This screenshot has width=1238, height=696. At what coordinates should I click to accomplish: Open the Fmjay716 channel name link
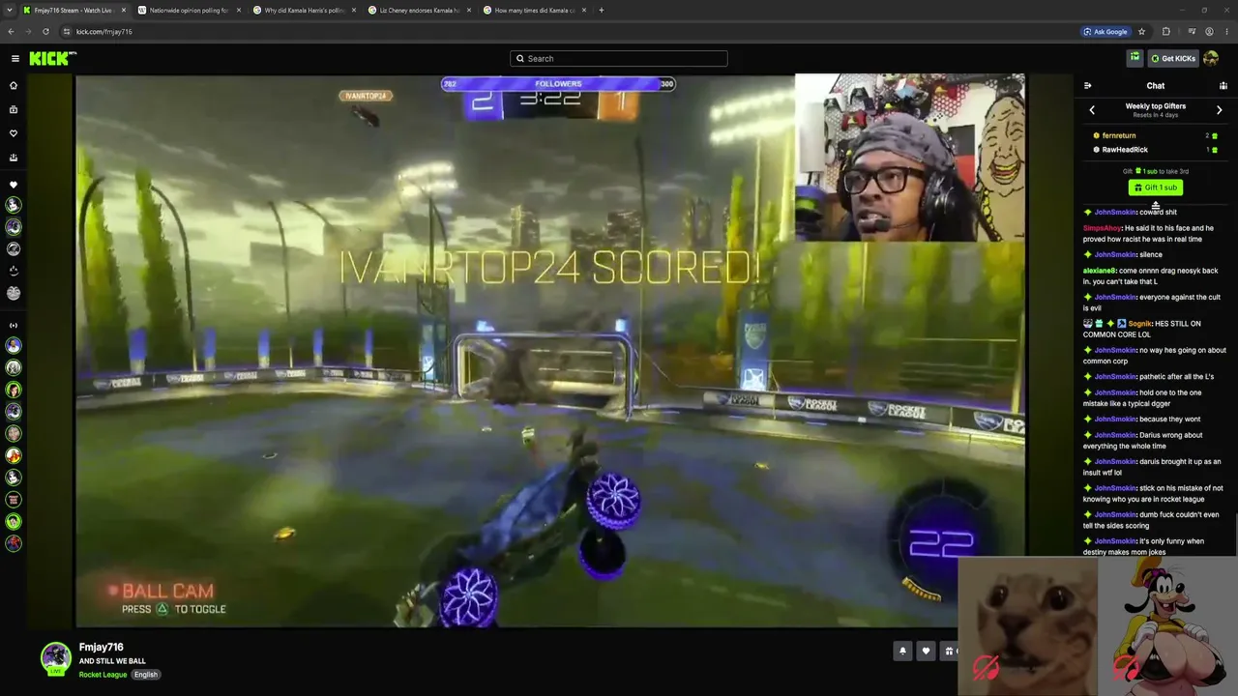click(x=101, y=647)
